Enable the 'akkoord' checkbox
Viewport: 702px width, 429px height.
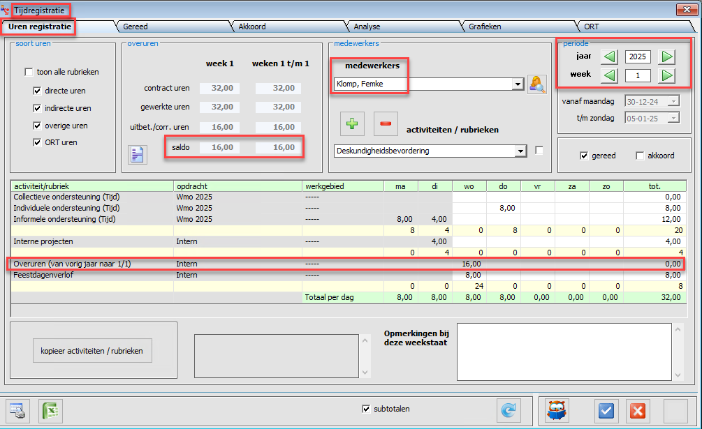[640, 156]
